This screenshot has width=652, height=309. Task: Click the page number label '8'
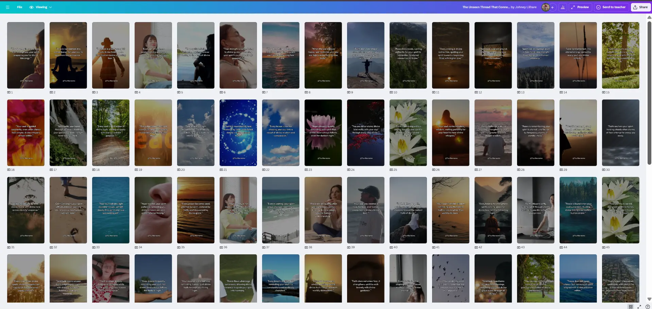(x=309, y=92)
